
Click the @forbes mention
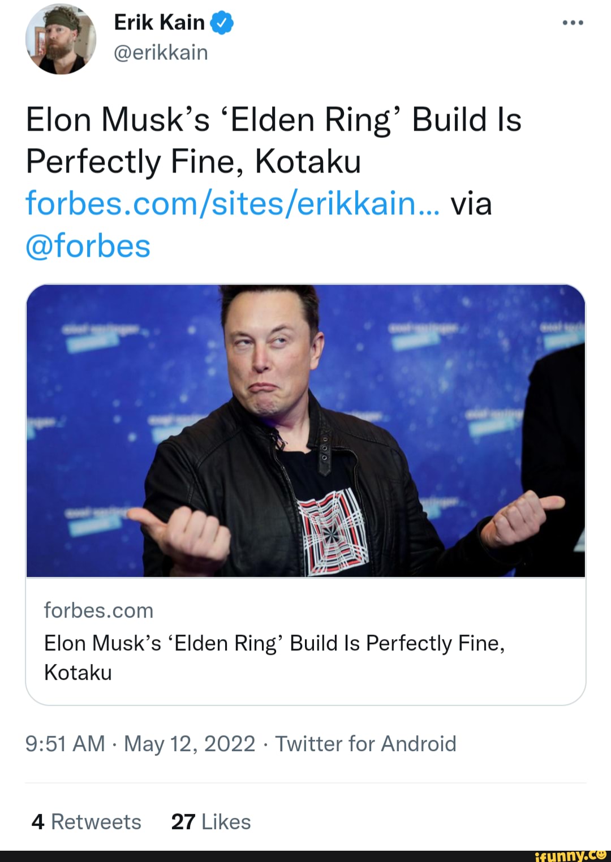point(88,244)
